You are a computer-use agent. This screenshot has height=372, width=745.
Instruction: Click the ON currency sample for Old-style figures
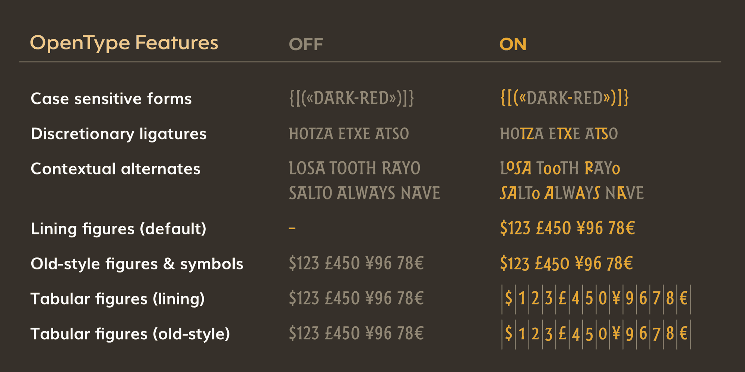[x=566, y=263]
